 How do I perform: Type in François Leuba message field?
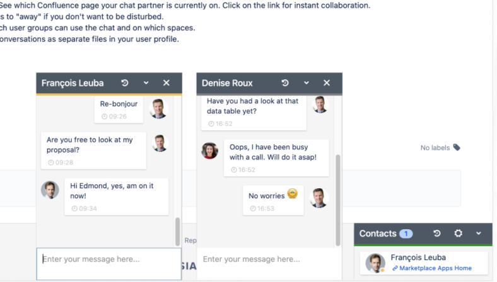(x=108, y=259)
